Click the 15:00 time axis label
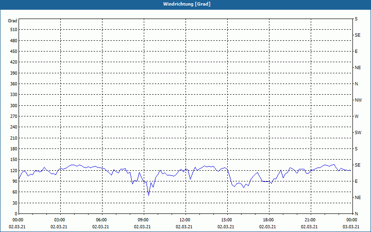 [x=227, y=220]
